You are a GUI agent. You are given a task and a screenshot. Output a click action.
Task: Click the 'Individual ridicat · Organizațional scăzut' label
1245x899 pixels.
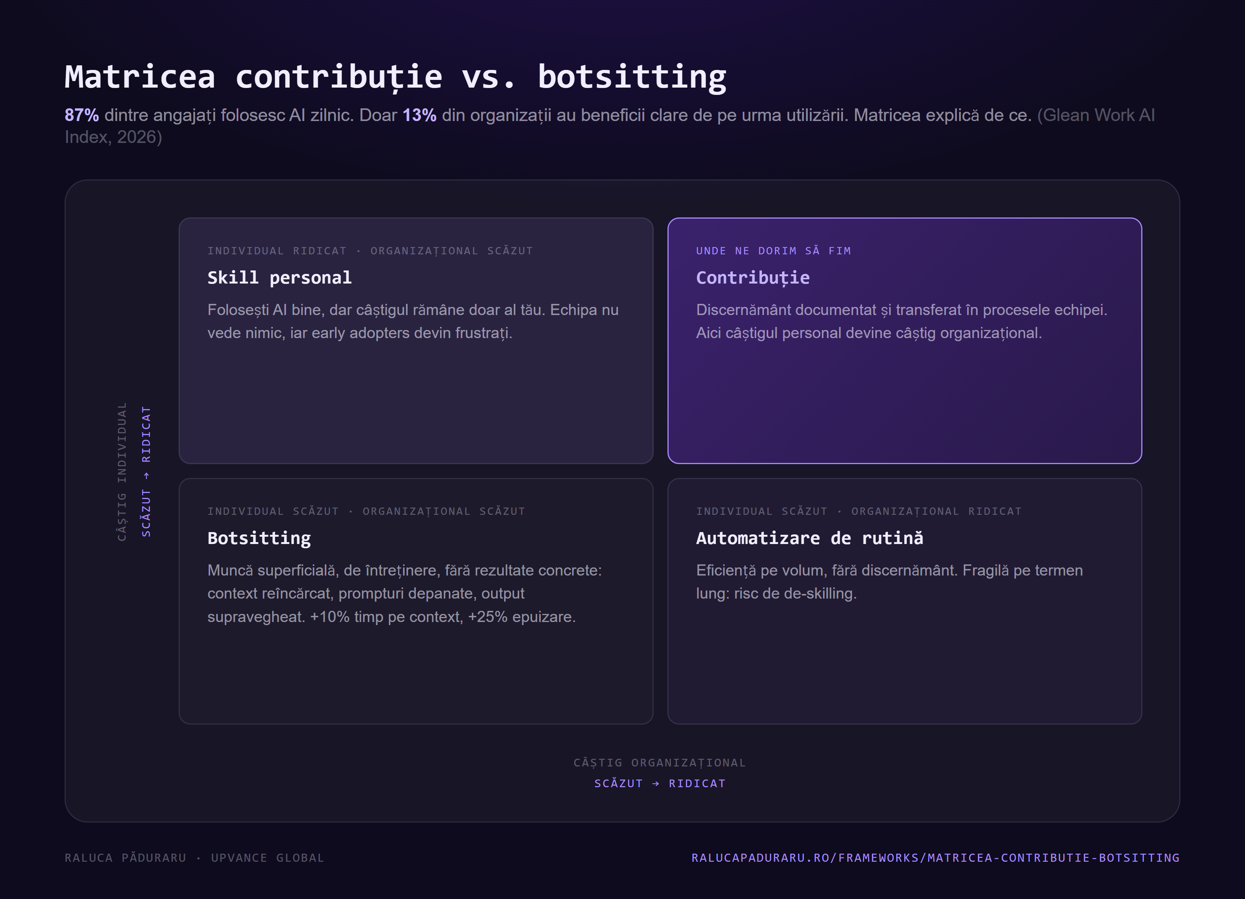pos(370,251)
